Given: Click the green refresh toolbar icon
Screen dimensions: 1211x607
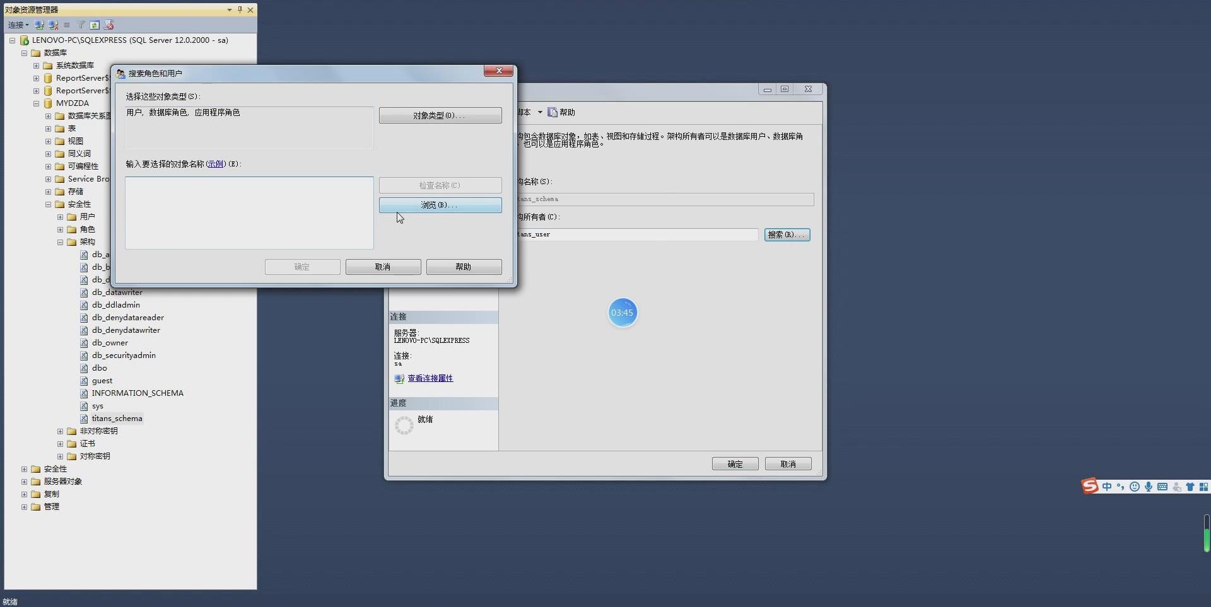Looking at the screenshot, I should 95,25.
